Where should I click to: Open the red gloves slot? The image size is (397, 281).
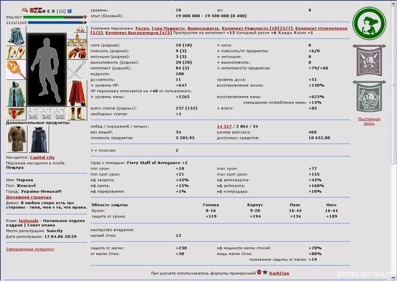77,53
